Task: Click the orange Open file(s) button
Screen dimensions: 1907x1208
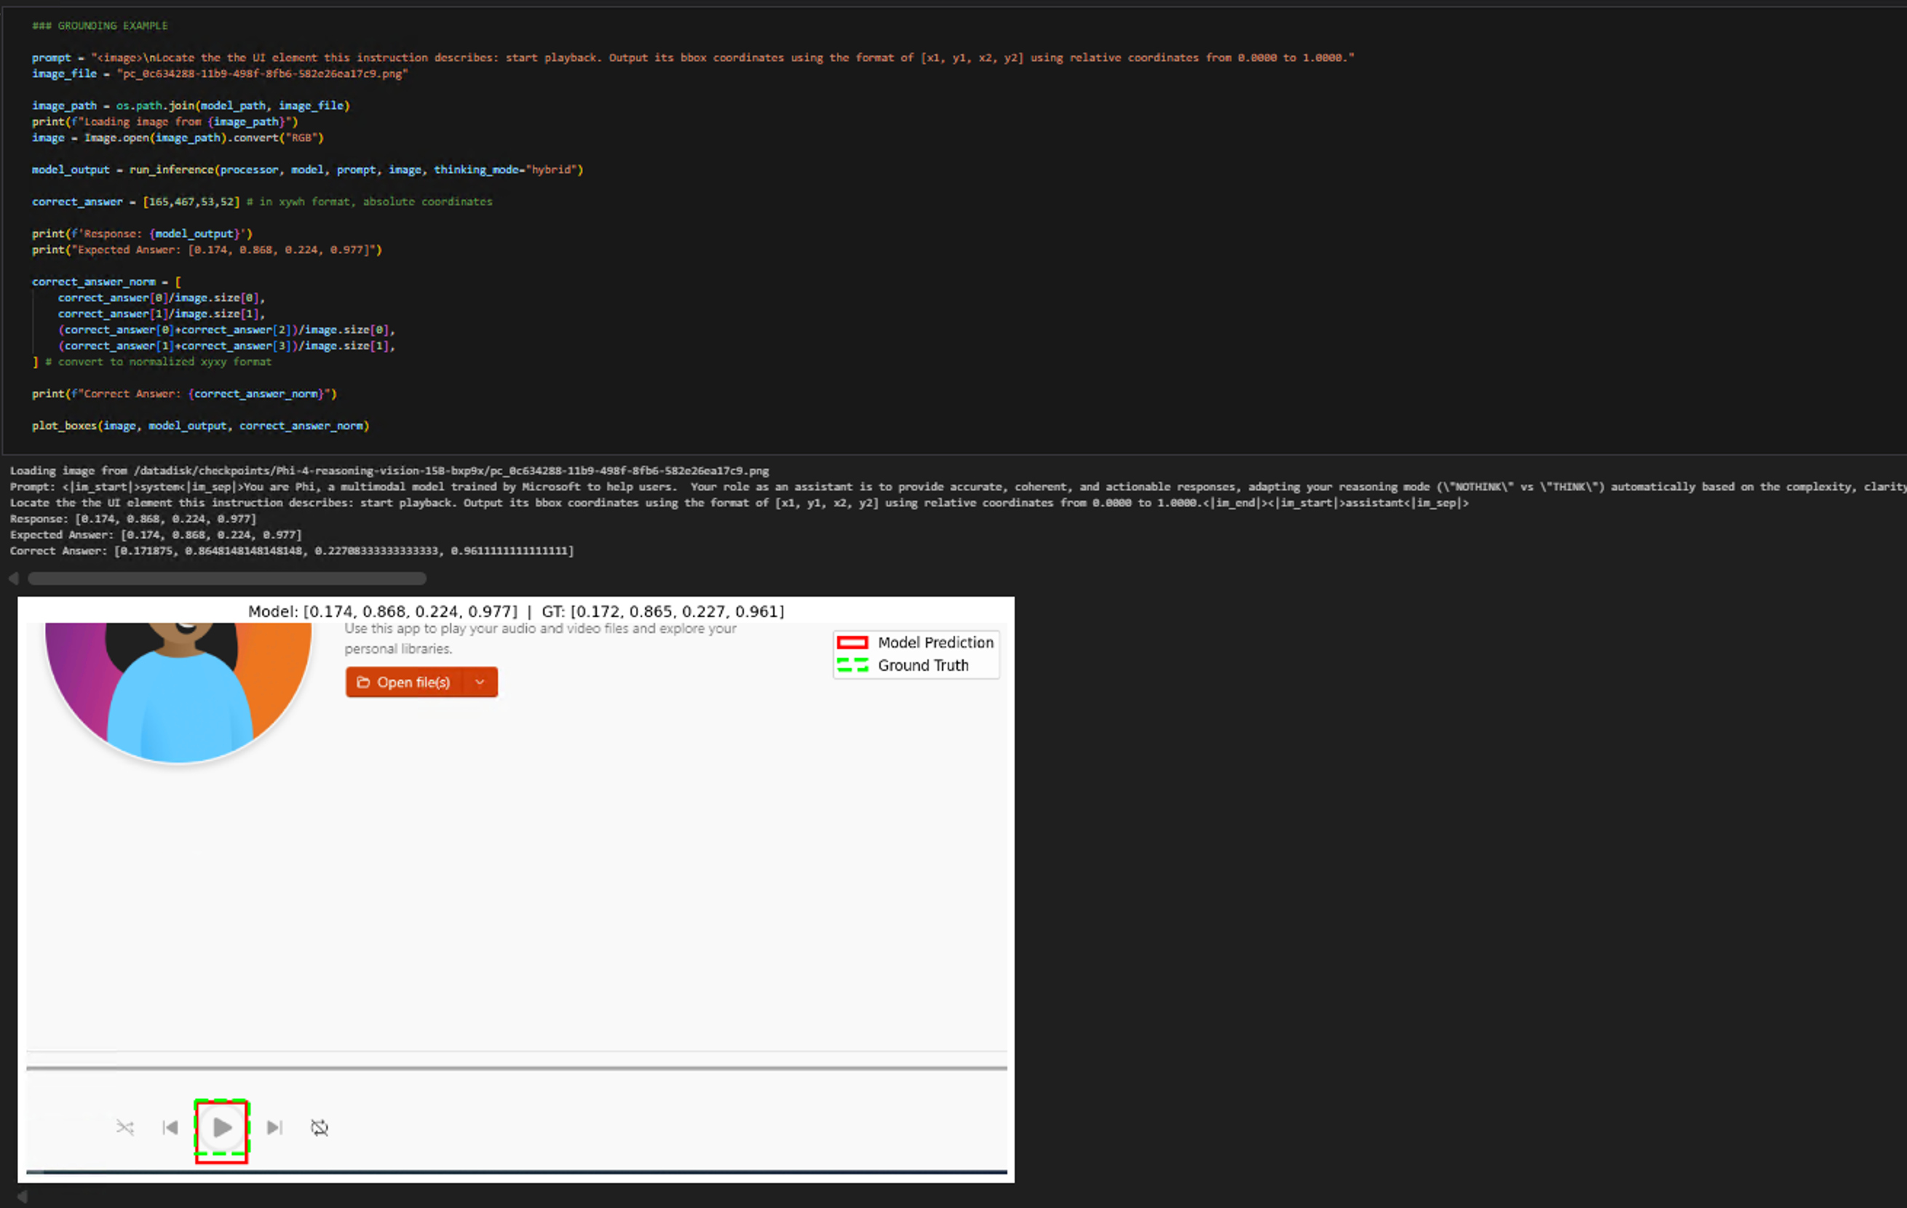Action: pos(412,683)
